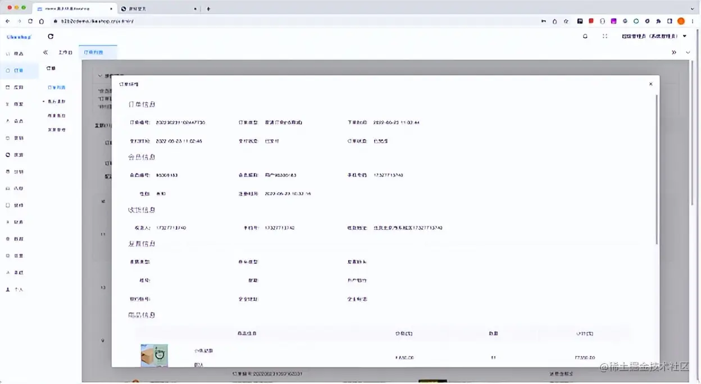
Task: Open 内容 in the left sidebar
Action: coord(19,188)
